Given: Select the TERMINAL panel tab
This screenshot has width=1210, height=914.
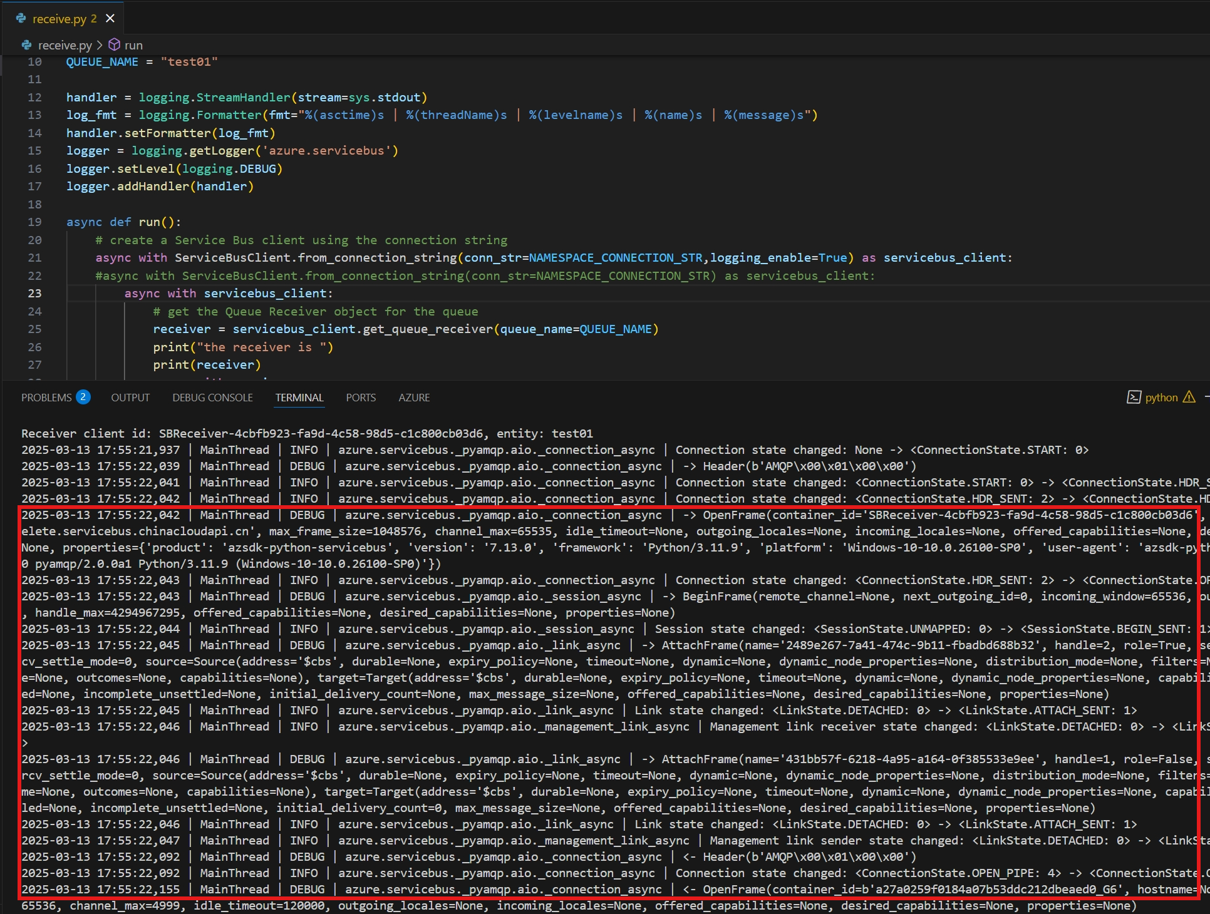Looking at the screenshot, I should tap(299, 398).
